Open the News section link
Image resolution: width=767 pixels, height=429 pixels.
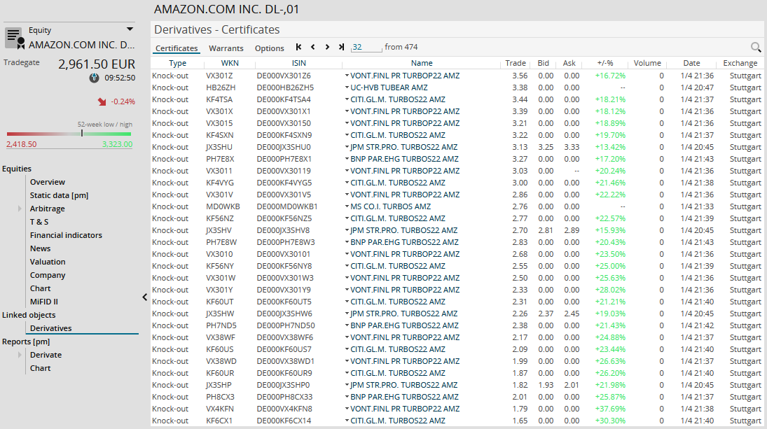tap(40, 248)
